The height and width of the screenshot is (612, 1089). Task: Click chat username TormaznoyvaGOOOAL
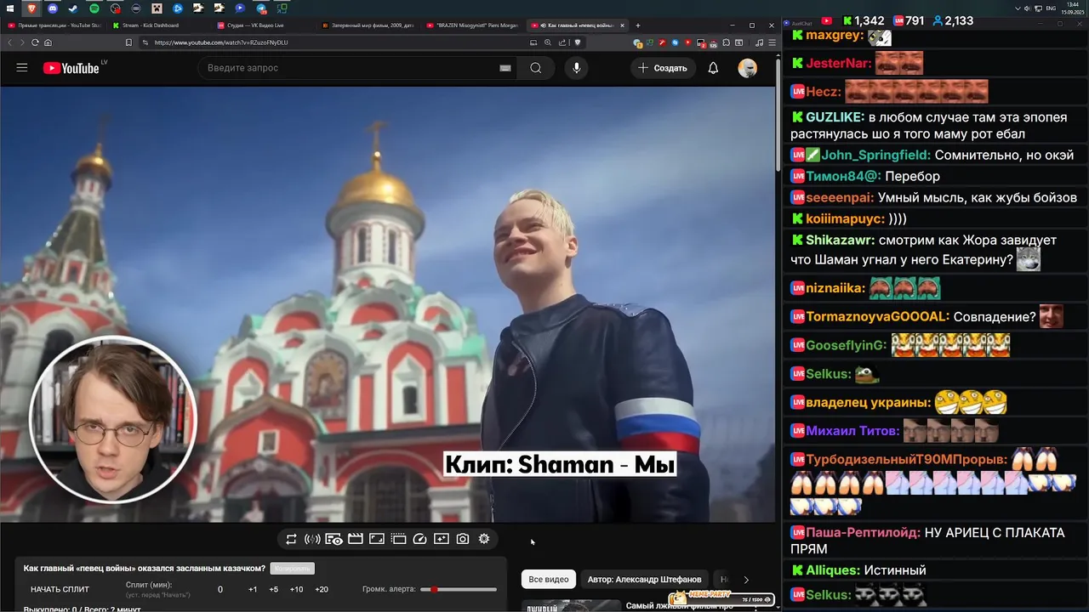[877, 316]
